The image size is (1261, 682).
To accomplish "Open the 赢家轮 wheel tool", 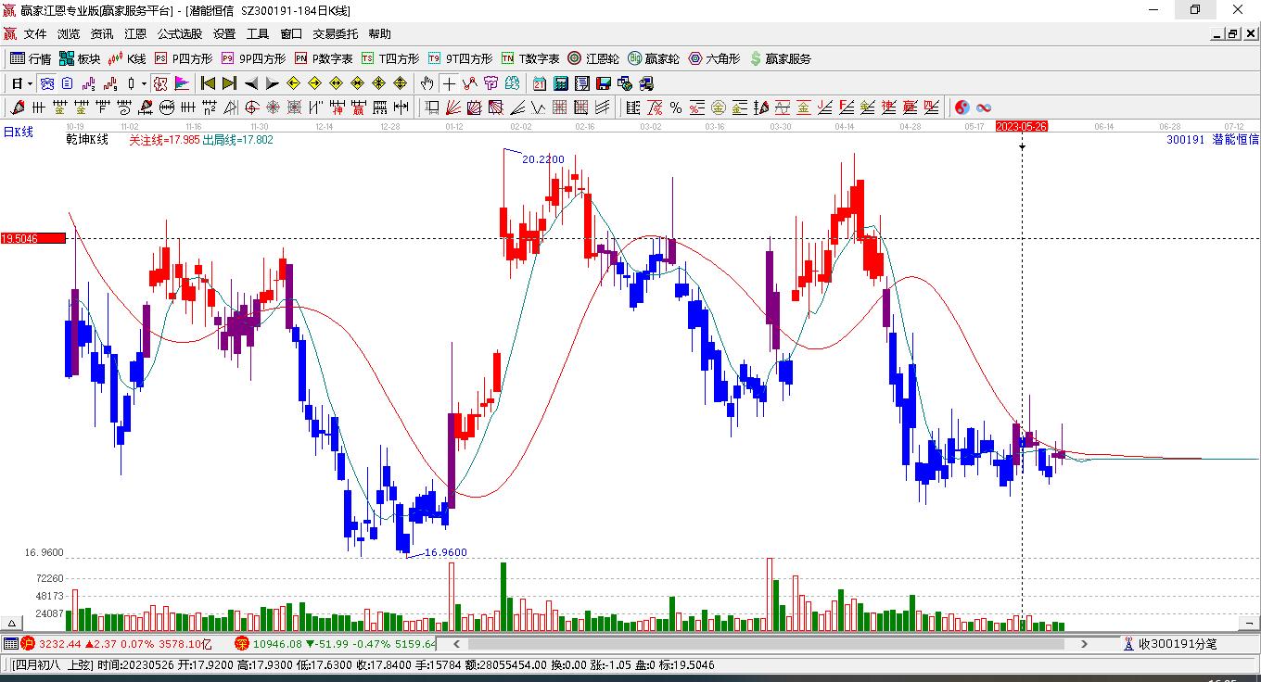I will point(654,58).
